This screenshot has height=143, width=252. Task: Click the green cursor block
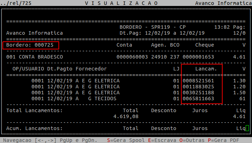click(x=247, y=129)
